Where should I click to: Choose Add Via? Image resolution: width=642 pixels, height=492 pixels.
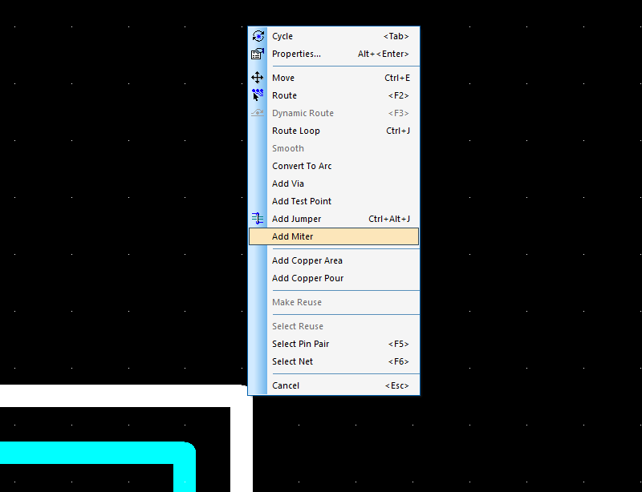288,183
